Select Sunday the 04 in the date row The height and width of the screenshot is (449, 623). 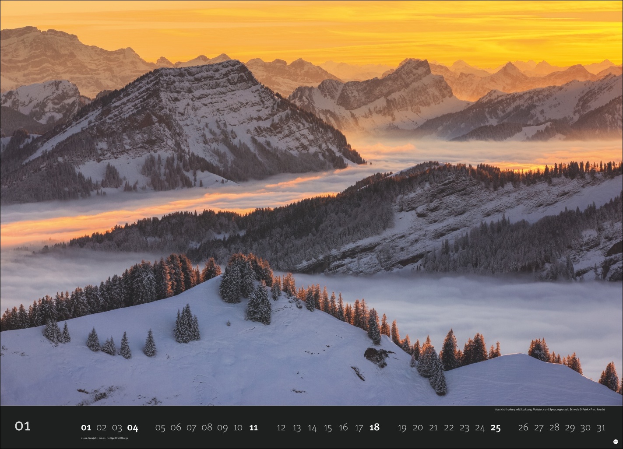click(133, 428)
